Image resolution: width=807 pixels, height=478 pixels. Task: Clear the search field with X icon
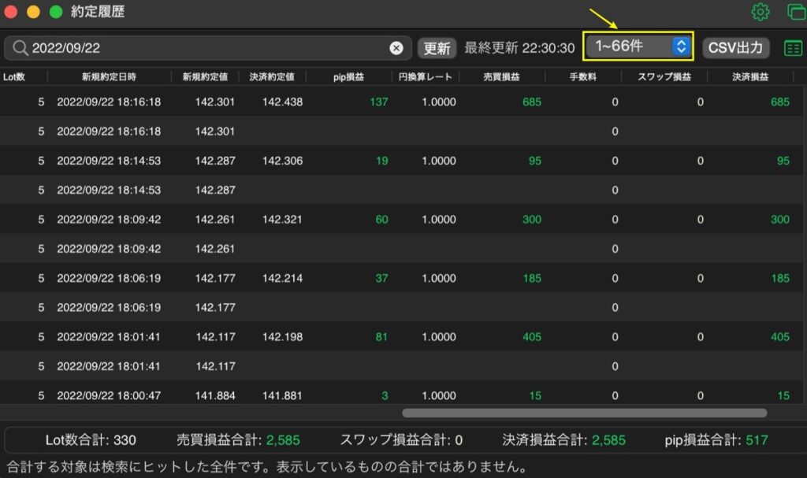[x=396, y=48]
